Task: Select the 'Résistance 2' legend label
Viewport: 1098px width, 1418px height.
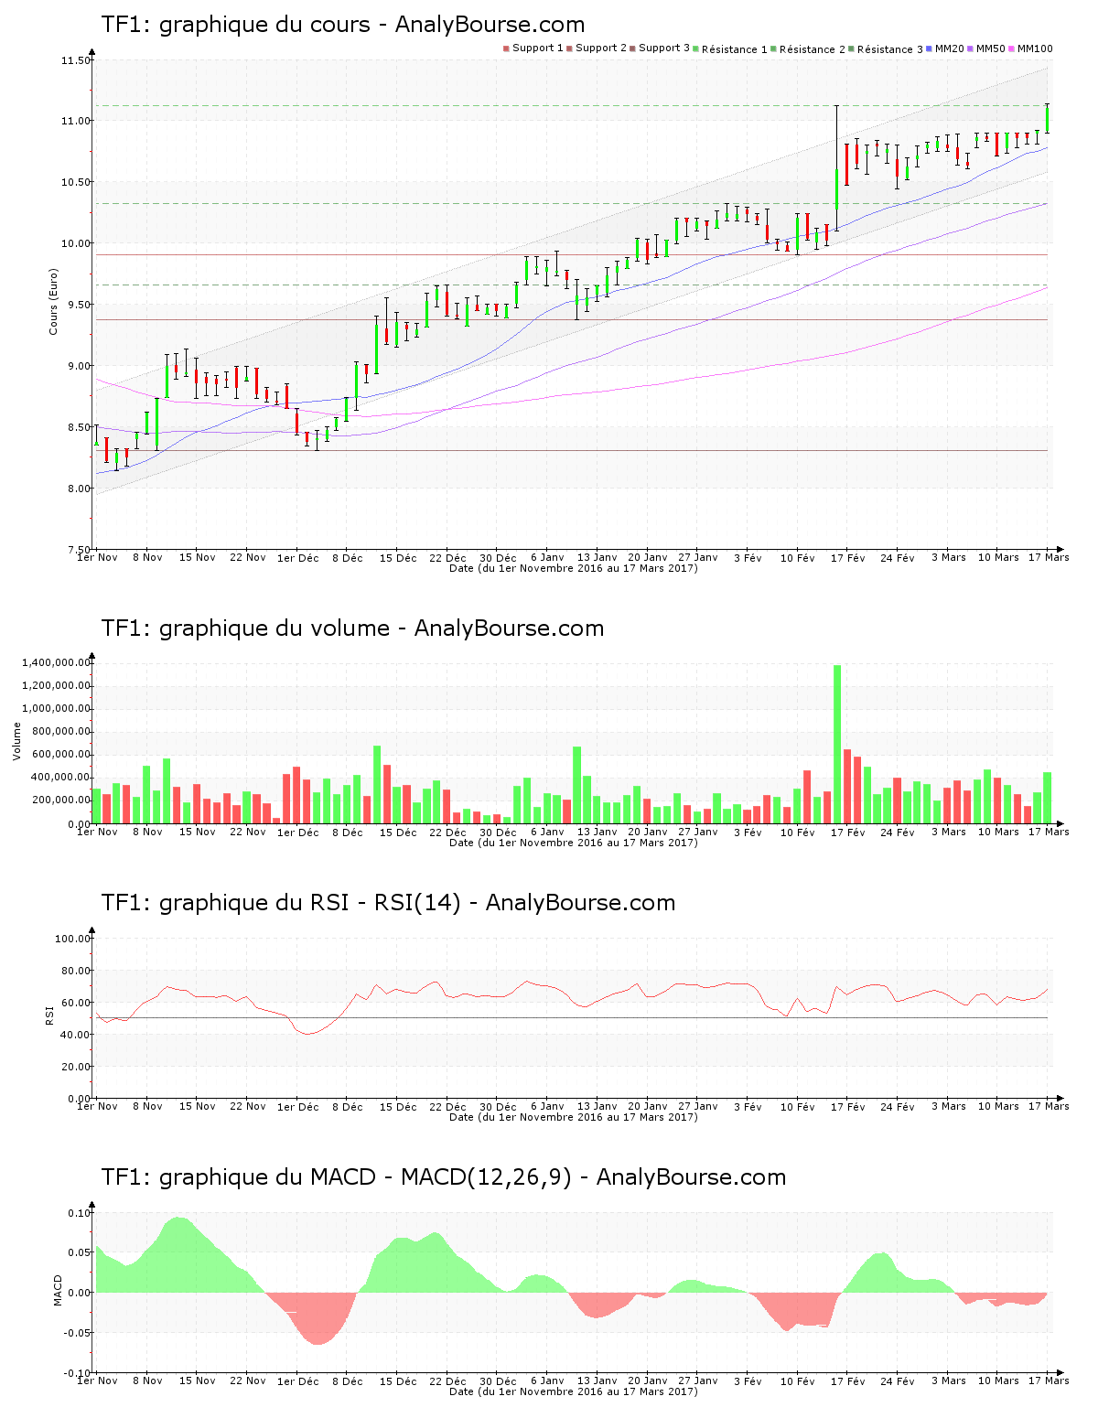Action: [813, 49]
